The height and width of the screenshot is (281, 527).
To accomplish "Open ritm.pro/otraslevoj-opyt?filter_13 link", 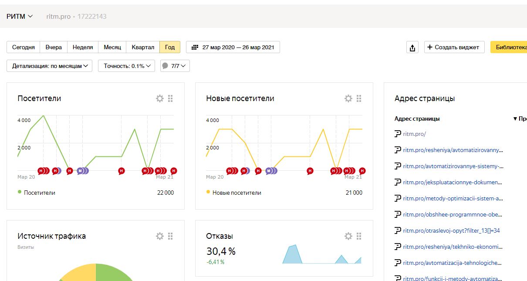I will pos(451,230).
